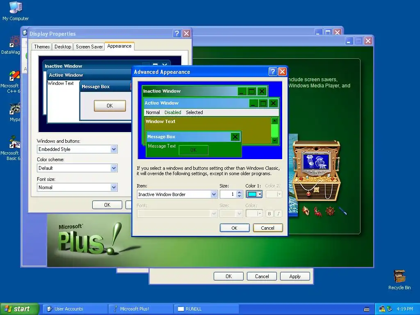The height and width of the screenshot is (315, 420).
Task: Click the taskbar clock showing 4:19 PM
Action: tap(405, 309)
